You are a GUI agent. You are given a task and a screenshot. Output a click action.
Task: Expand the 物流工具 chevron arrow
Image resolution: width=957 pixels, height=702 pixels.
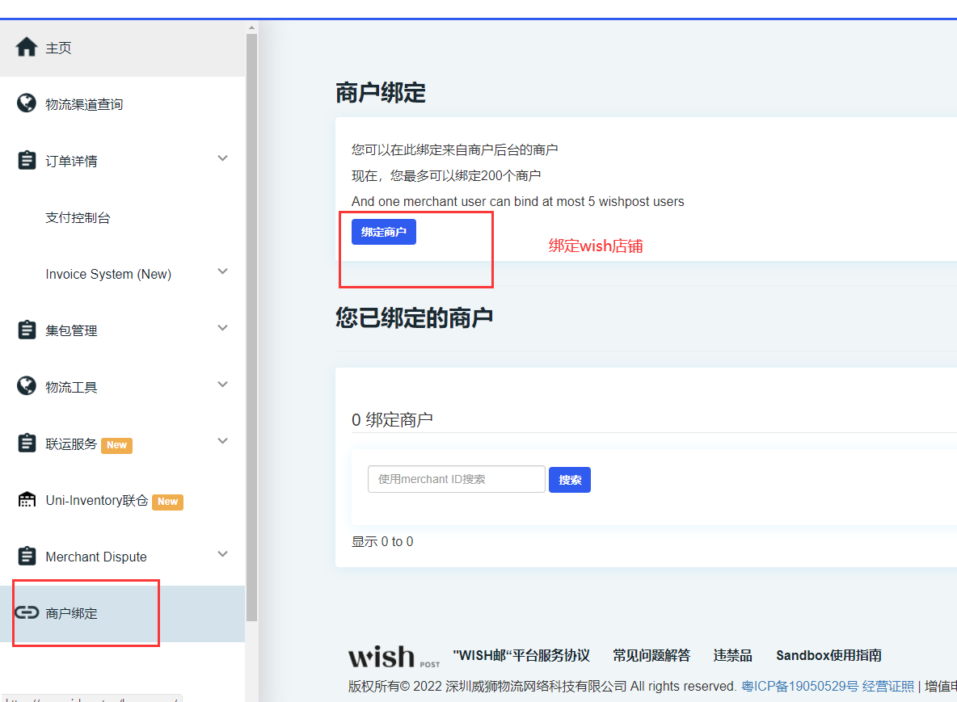[223, 385]
